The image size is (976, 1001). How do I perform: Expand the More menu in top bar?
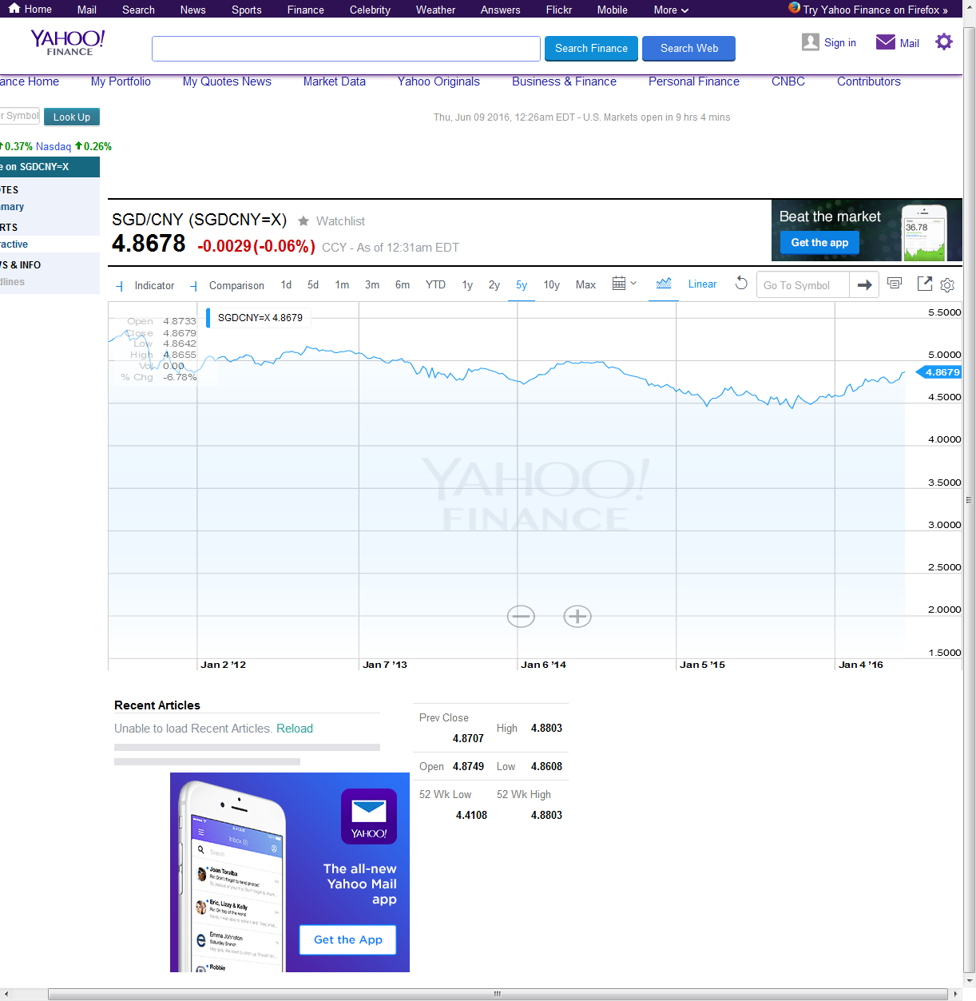point(670,10)
